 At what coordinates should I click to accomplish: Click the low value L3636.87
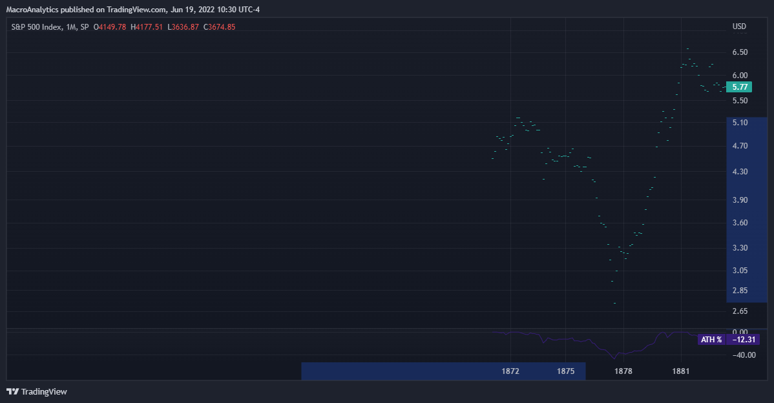(183, 27)
